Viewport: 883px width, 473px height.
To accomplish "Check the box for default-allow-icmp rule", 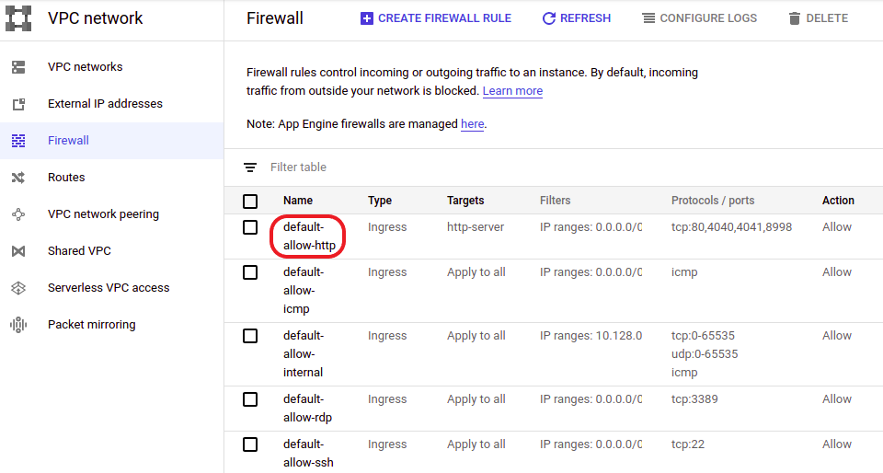I will click(250, 272).
